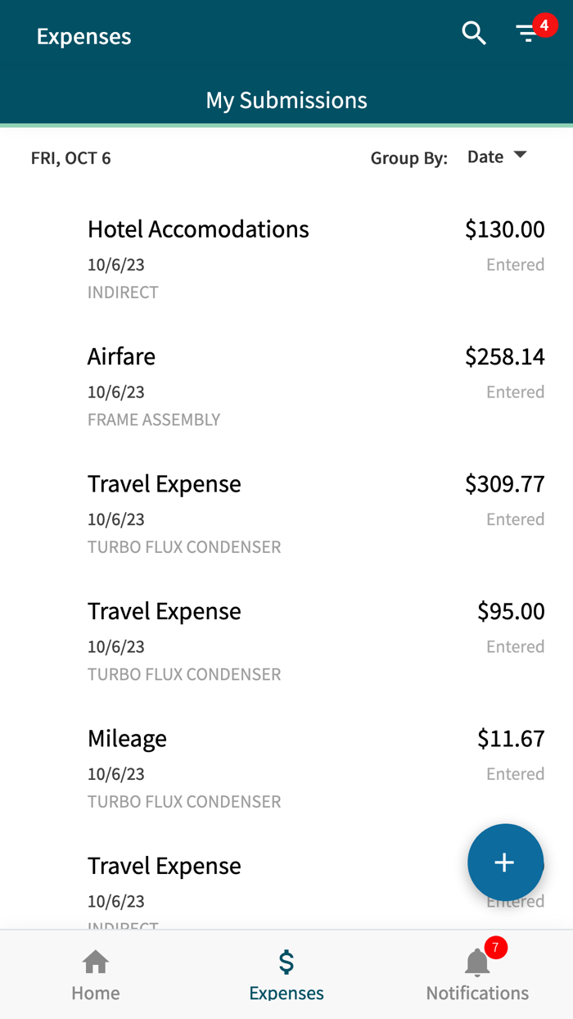Select the My Submissions header
The image size is (573, 1019).
pyautogui.click(x=286, y=100)
